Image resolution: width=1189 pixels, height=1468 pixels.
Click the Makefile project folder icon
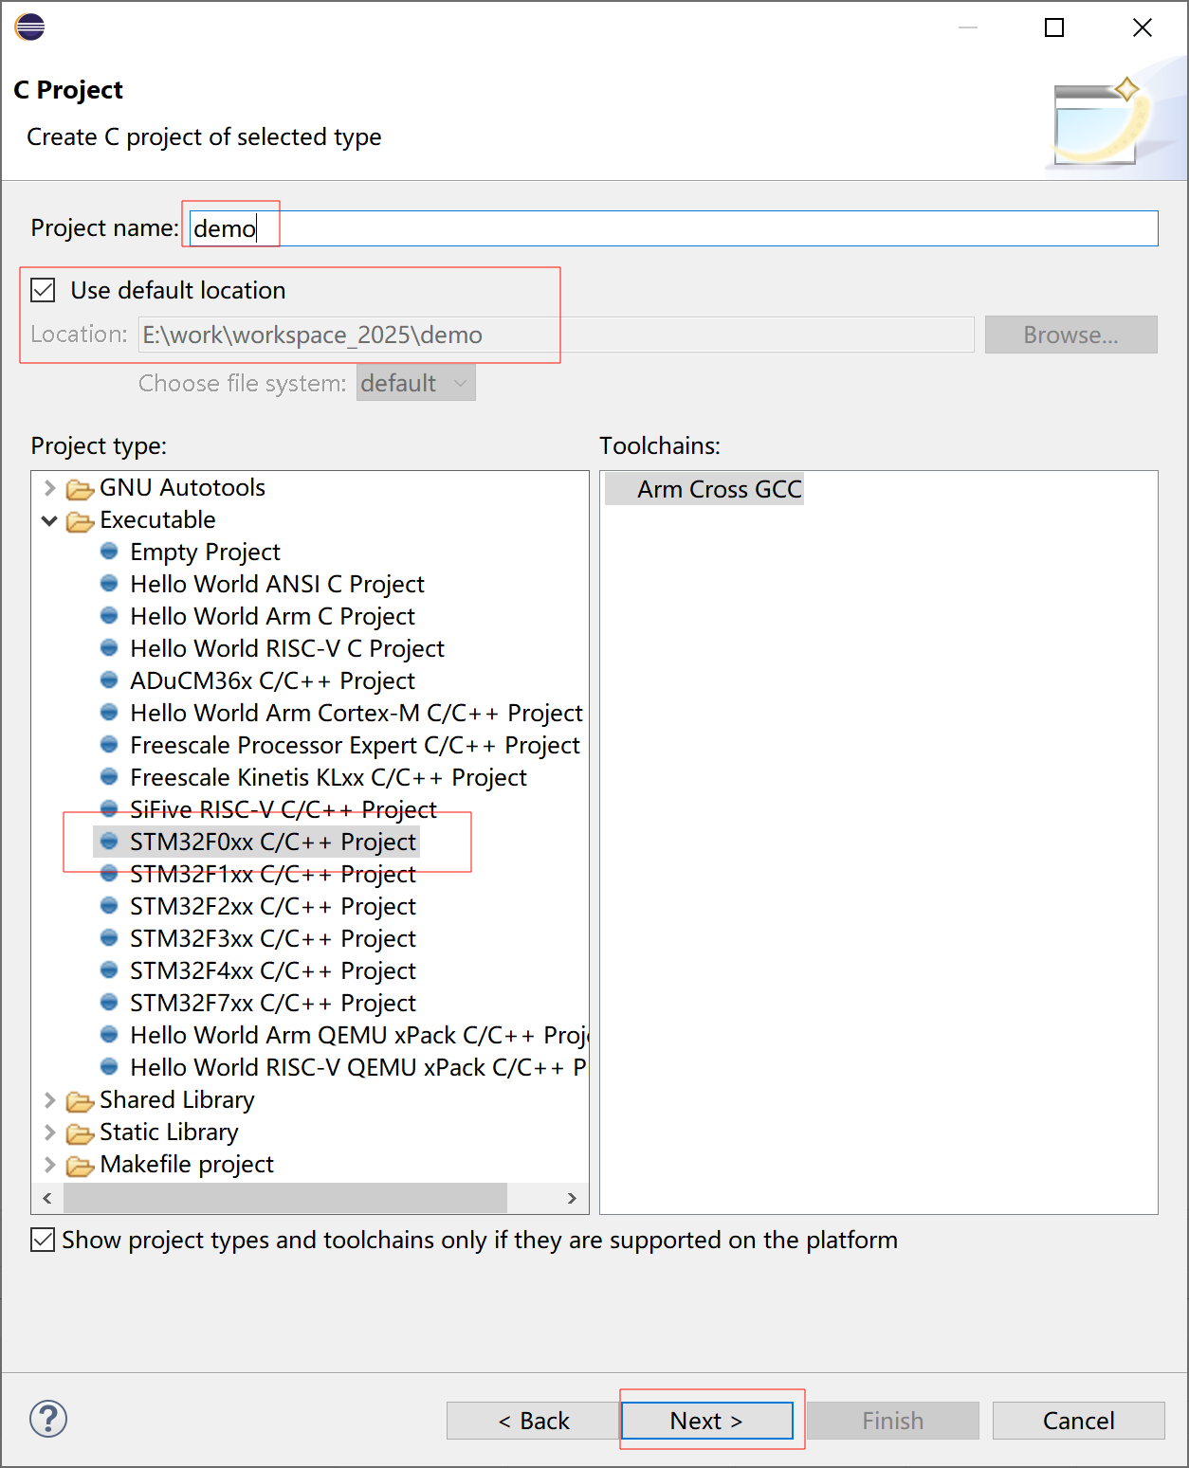coord(80,1166)
